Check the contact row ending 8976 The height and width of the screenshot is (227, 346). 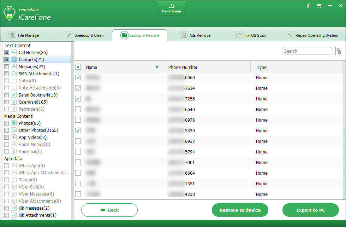coord(78,120)
